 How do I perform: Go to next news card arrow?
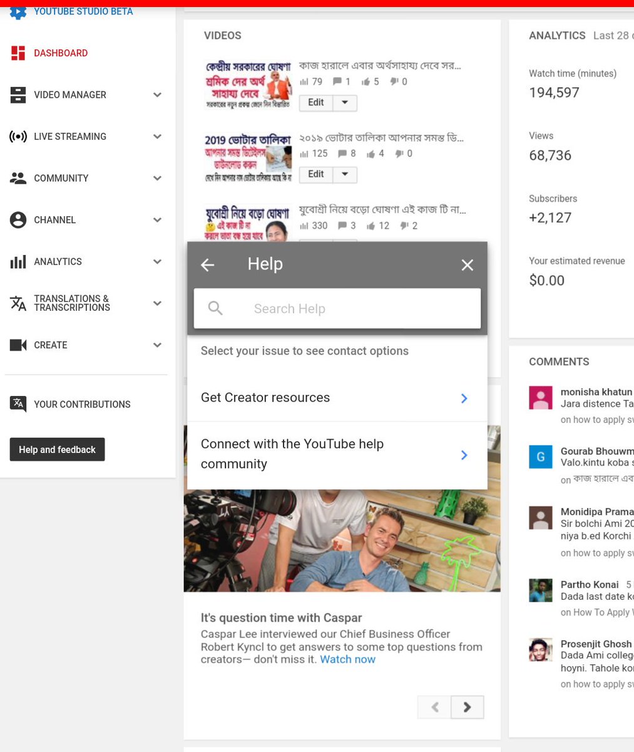coord(467,707)
